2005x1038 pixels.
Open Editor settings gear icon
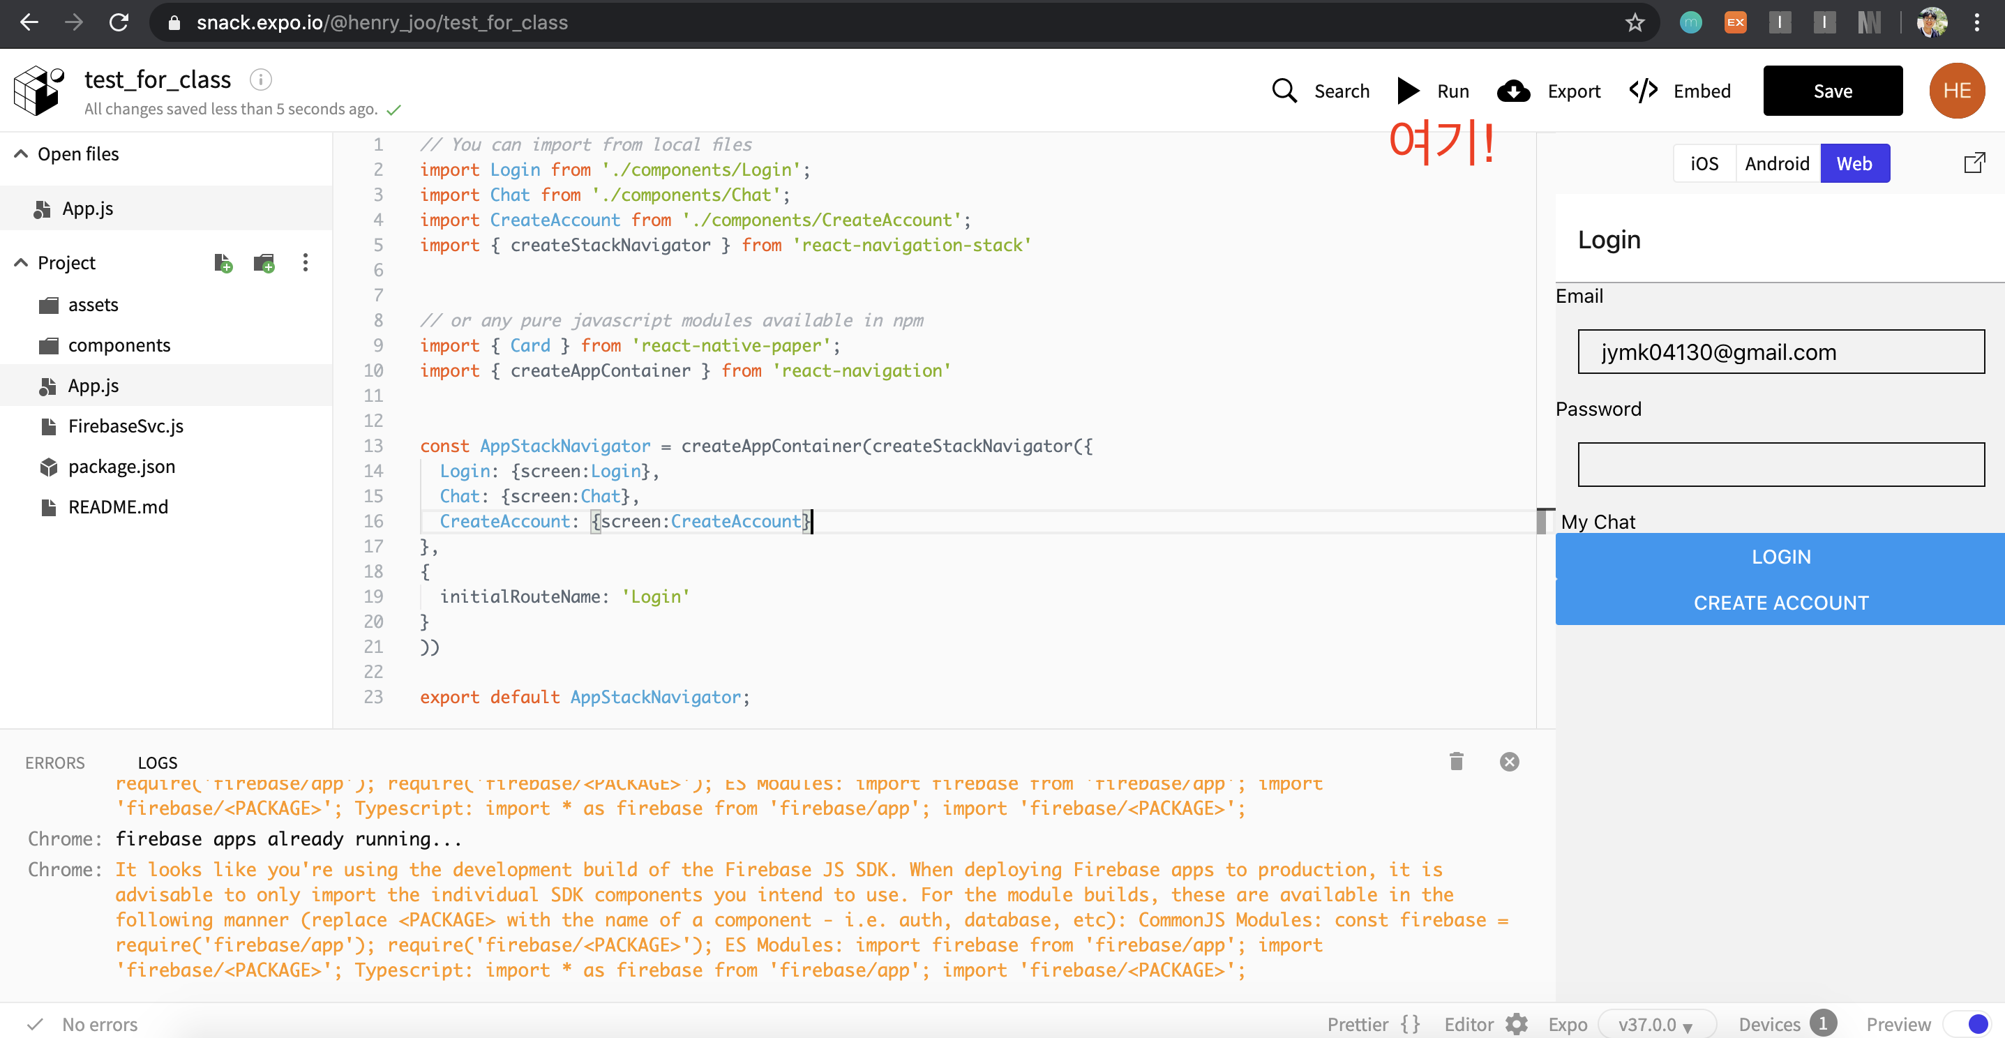1516,1024
